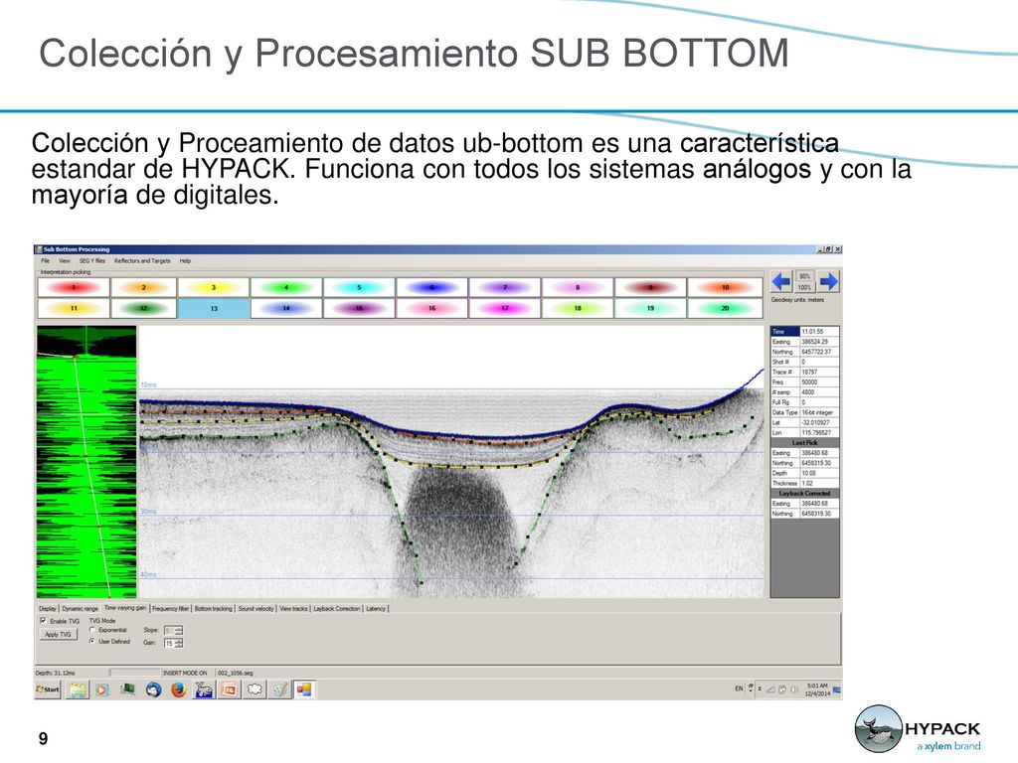1018x763 pixels.
Task: Click the Apply TVG button
Action: (x=58, y=635)
